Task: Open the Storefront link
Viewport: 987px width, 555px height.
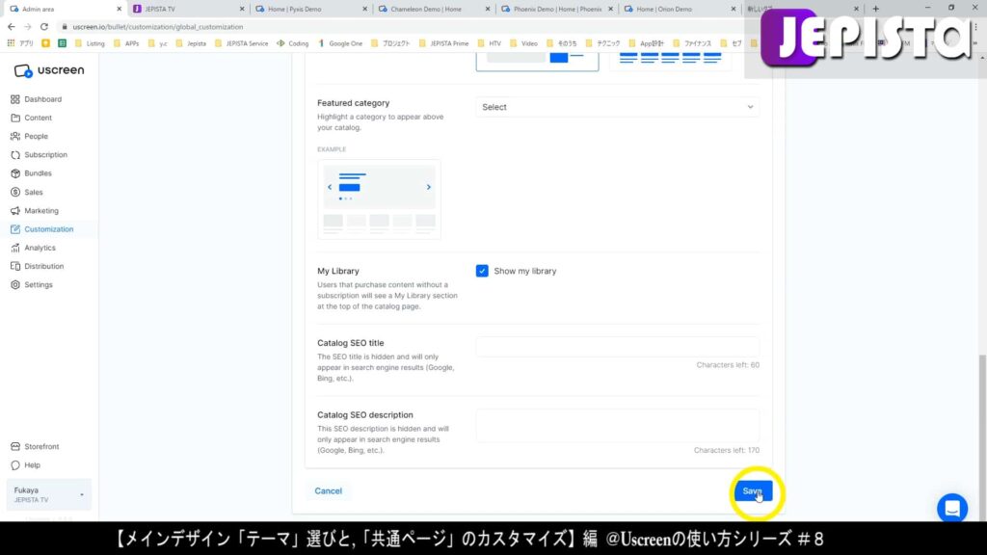Action: pos(41,447)
